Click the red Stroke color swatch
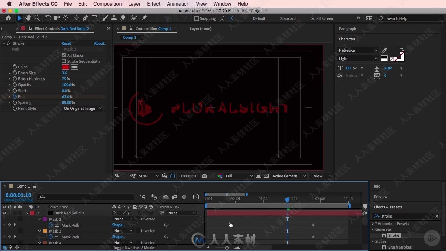The width and height of the screenshot is (446, 251). pyautogui.click(x=66, y=67)
